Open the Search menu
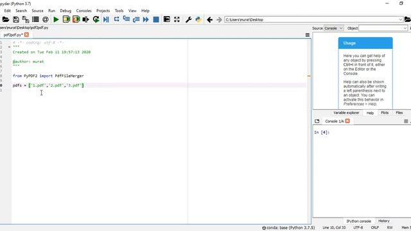Viewport: 411px width, 231px height. click(x=21, y=11)
